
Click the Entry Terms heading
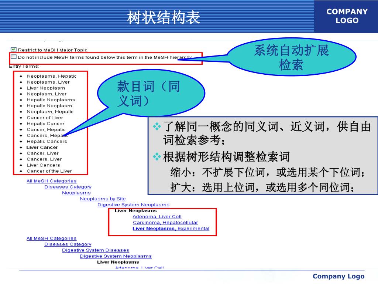click(24, 66)
